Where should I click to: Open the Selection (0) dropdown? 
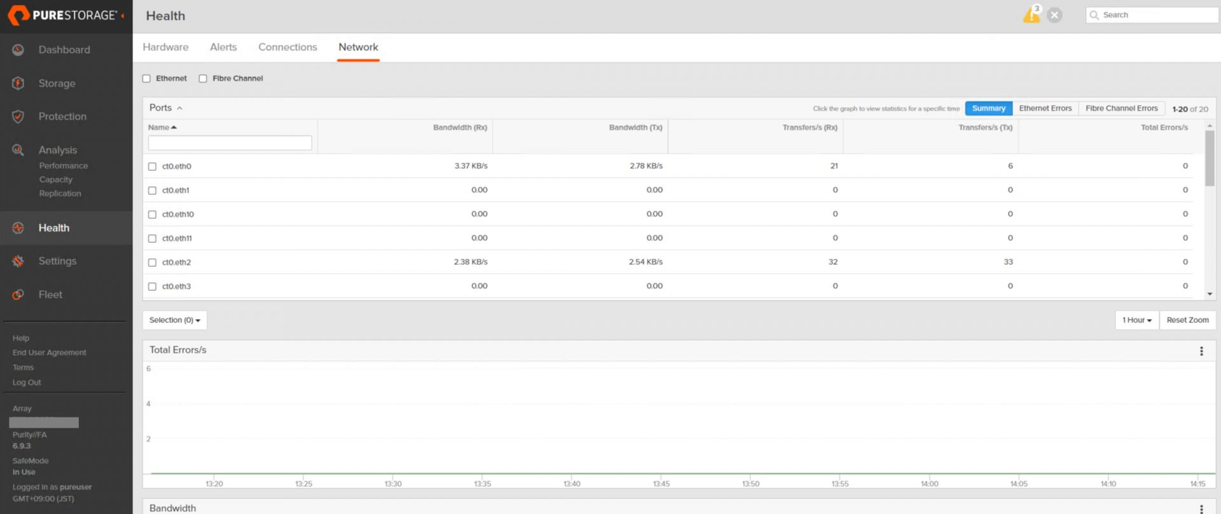point(174,320)
